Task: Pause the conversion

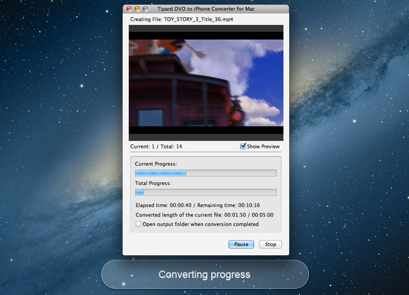Action: pyautogui.click(x=241, y=244)
